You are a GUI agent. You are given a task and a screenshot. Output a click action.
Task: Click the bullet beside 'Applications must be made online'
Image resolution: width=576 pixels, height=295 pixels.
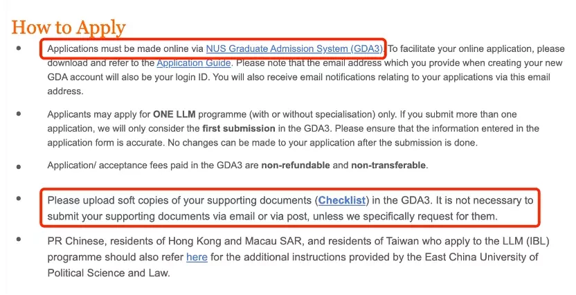(19, 48)
